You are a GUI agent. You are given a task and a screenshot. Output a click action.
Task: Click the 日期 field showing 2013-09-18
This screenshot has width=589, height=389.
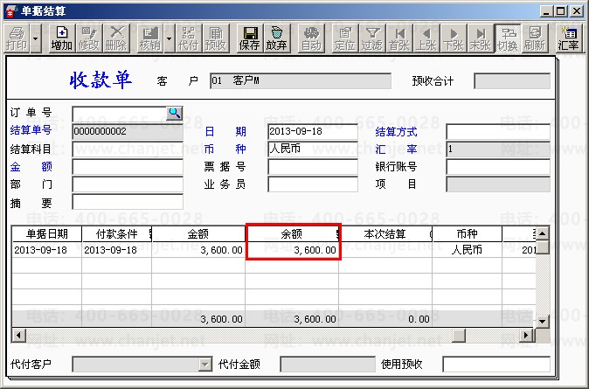tap(313, 131)
